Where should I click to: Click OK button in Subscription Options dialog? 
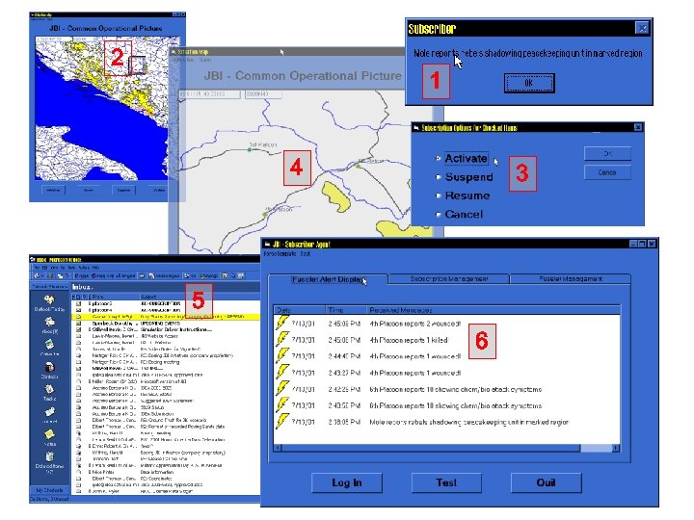(607, 153)
